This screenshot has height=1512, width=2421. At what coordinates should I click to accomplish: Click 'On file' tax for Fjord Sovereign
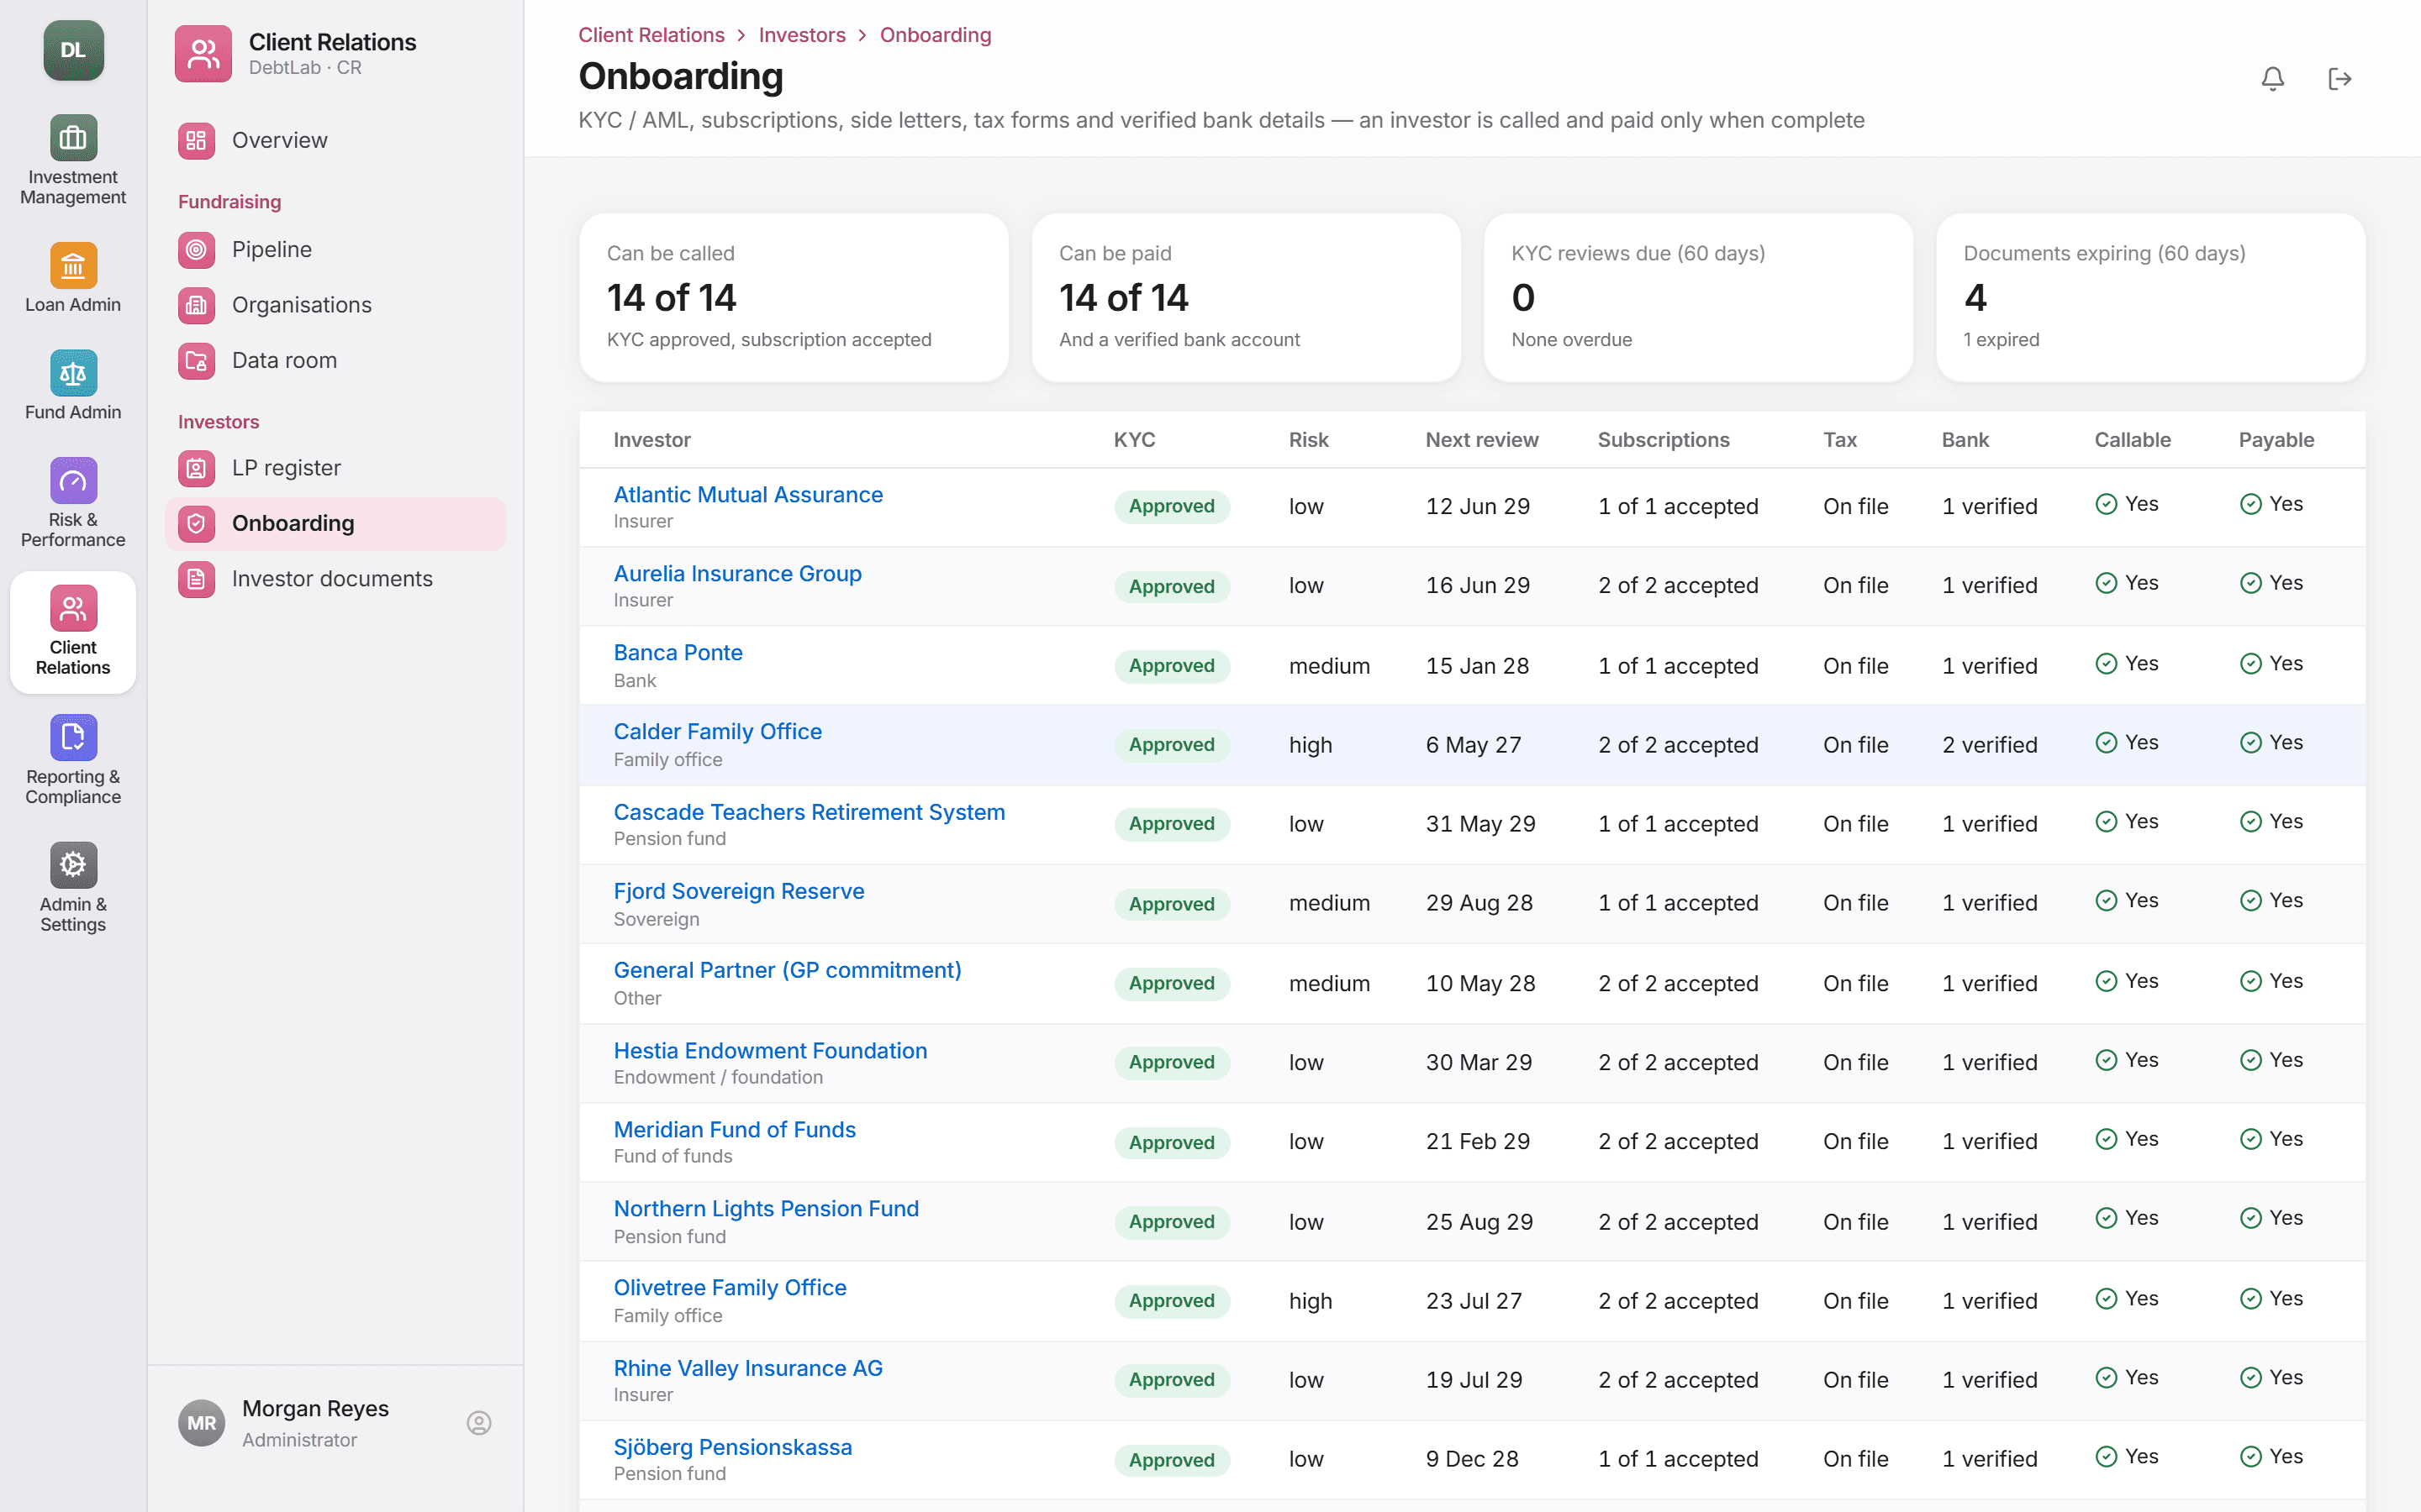[1856, 903]
